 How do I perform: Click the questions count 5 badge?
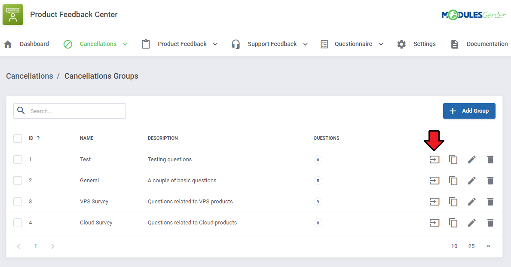coord(318,181)
